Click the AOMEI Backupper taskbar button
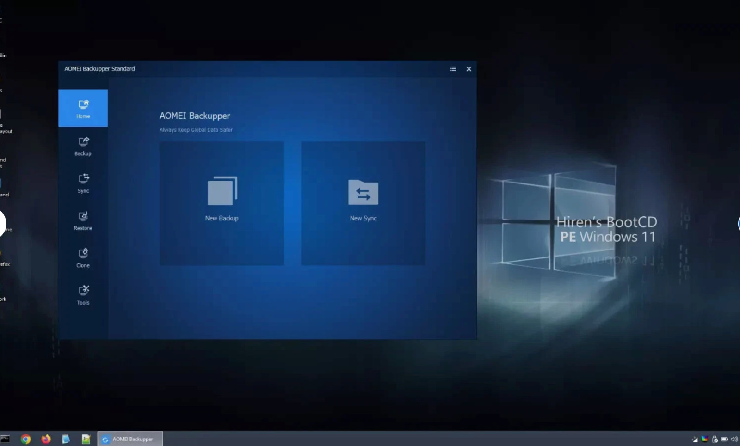 (130, 439)
